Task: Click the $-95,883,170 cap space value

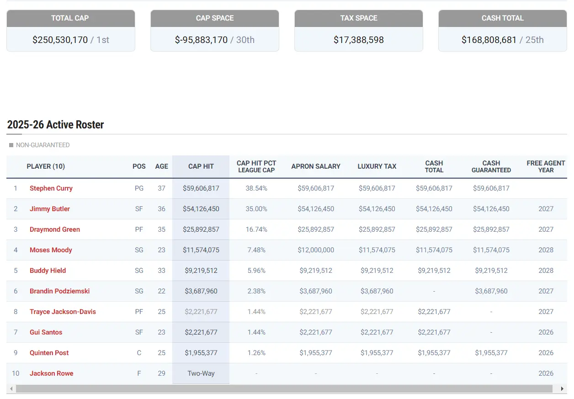Action: [x=201, y=40]
